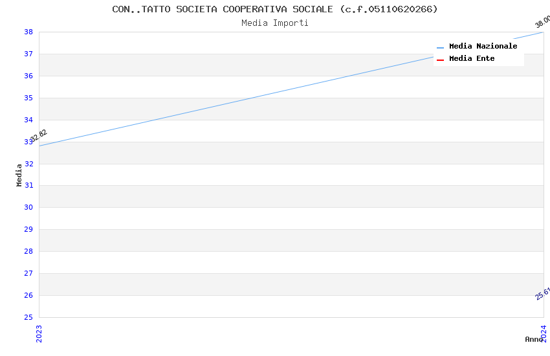Click the Media Importi subtitle
The image size is (550, 356).
tap(274, 23)
